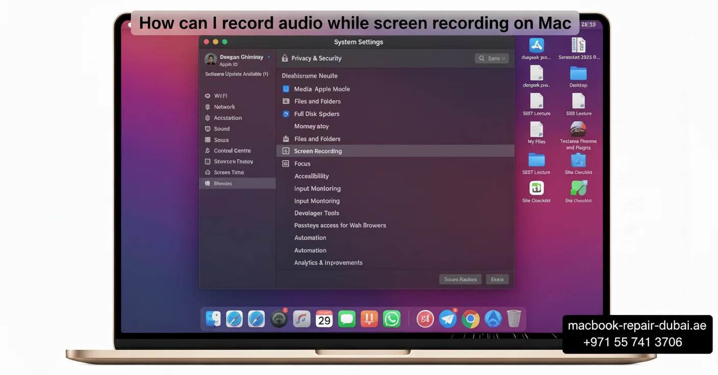Launch WhatsApp from the dock
The height and width of the screenshot is (375, 718).
[x=392, y=319]
